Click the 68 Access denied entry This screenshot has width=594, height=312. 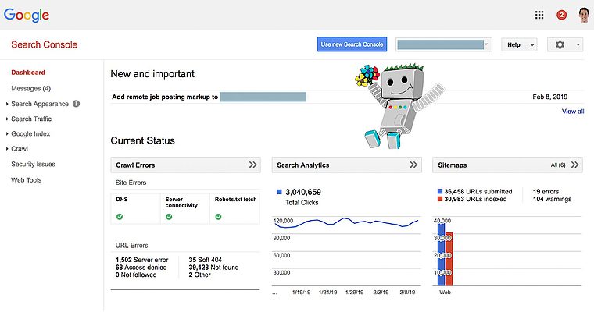click(x=141, y=268)
